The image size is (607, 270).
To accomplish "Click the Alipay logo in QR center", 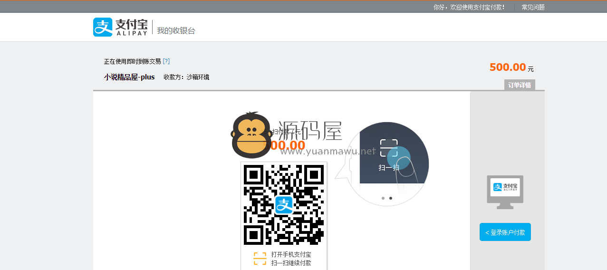I will [284, 205].
